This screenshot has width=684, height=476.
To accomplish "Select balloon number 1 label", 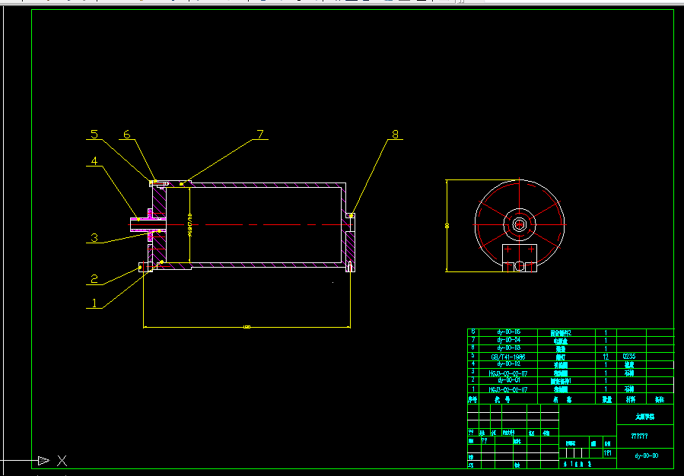I will 94,303.
